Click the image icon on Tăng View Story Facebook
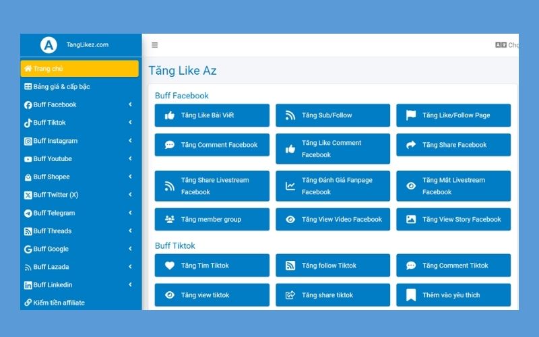 pyautogui.click(x=411, y=219)
